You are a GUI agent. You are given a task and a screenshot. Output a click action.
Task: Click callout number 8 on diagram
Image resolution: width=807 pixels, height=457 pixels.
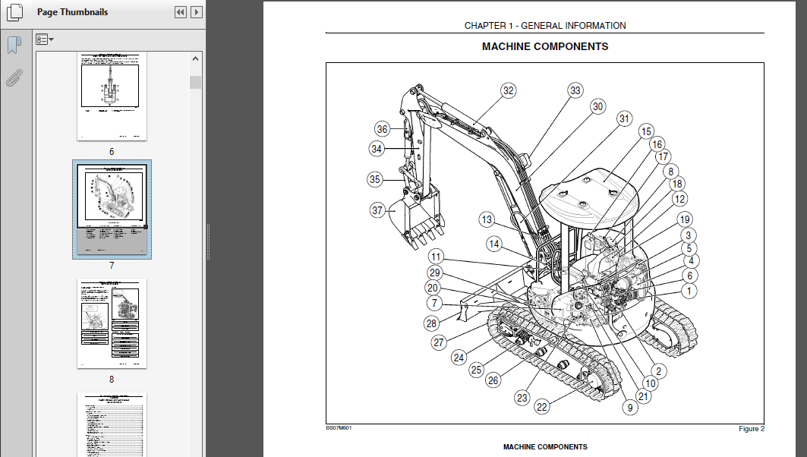point(670,172)
